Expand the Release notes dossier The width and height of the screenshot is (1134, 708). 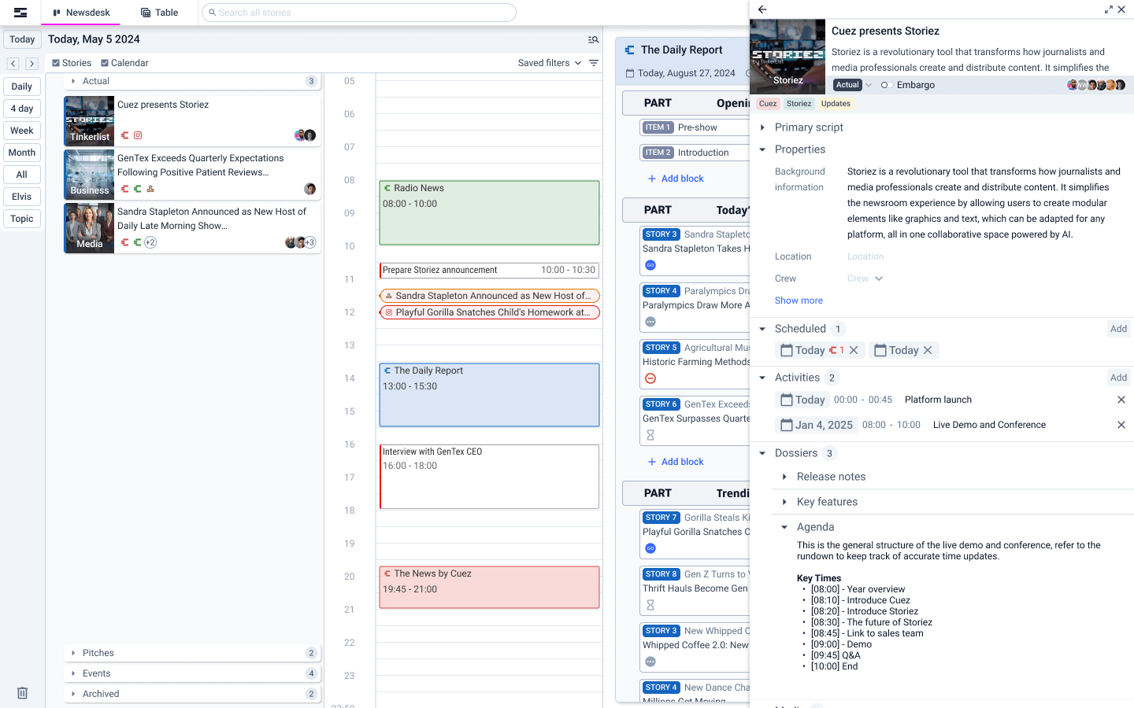(x=784, y=477)
